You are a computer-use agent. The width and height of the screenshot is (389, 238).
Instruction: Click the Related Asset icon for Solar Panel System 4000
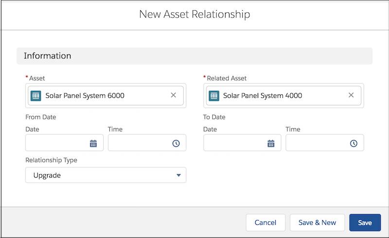(213, 95)
